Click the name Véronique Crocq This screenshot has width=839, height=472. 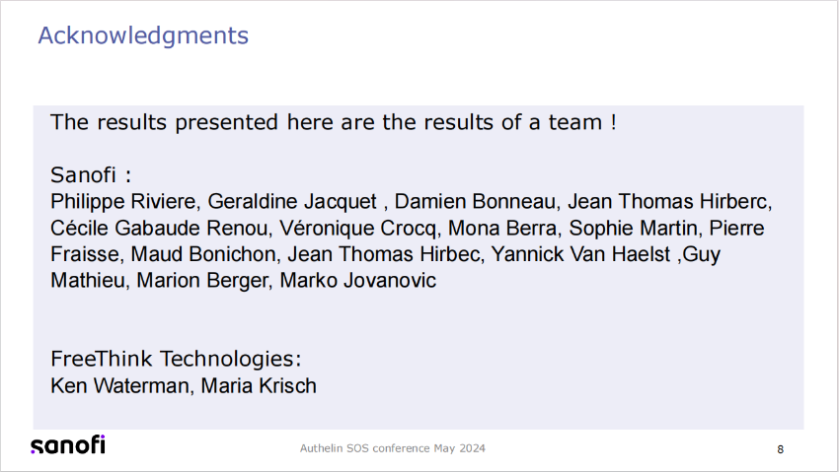tap(357, 229)
